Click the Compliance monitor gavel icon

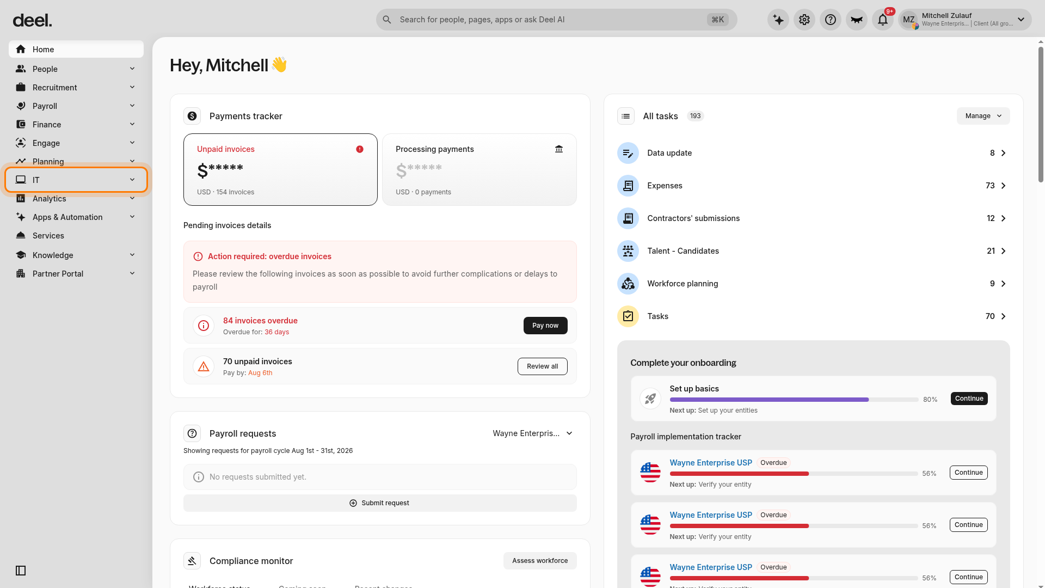point(192,561)
